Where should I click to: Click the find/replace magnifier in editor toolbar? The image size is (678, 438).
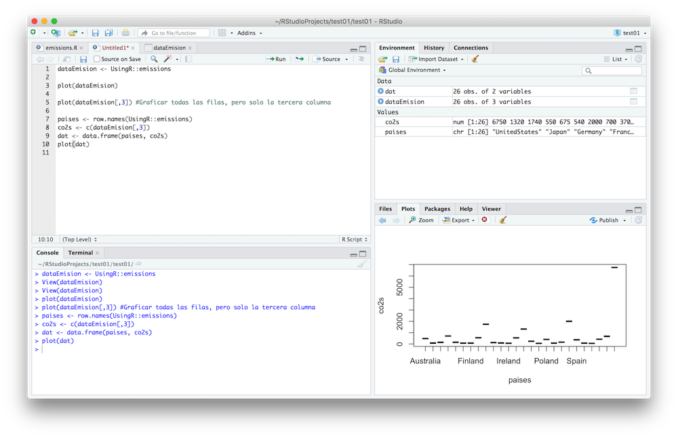(154, 59)
